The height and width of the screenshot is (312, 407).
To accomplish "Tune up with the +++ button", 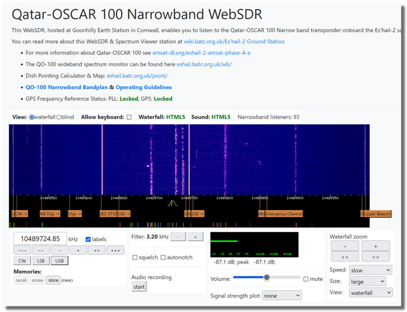I will (116, 250).
